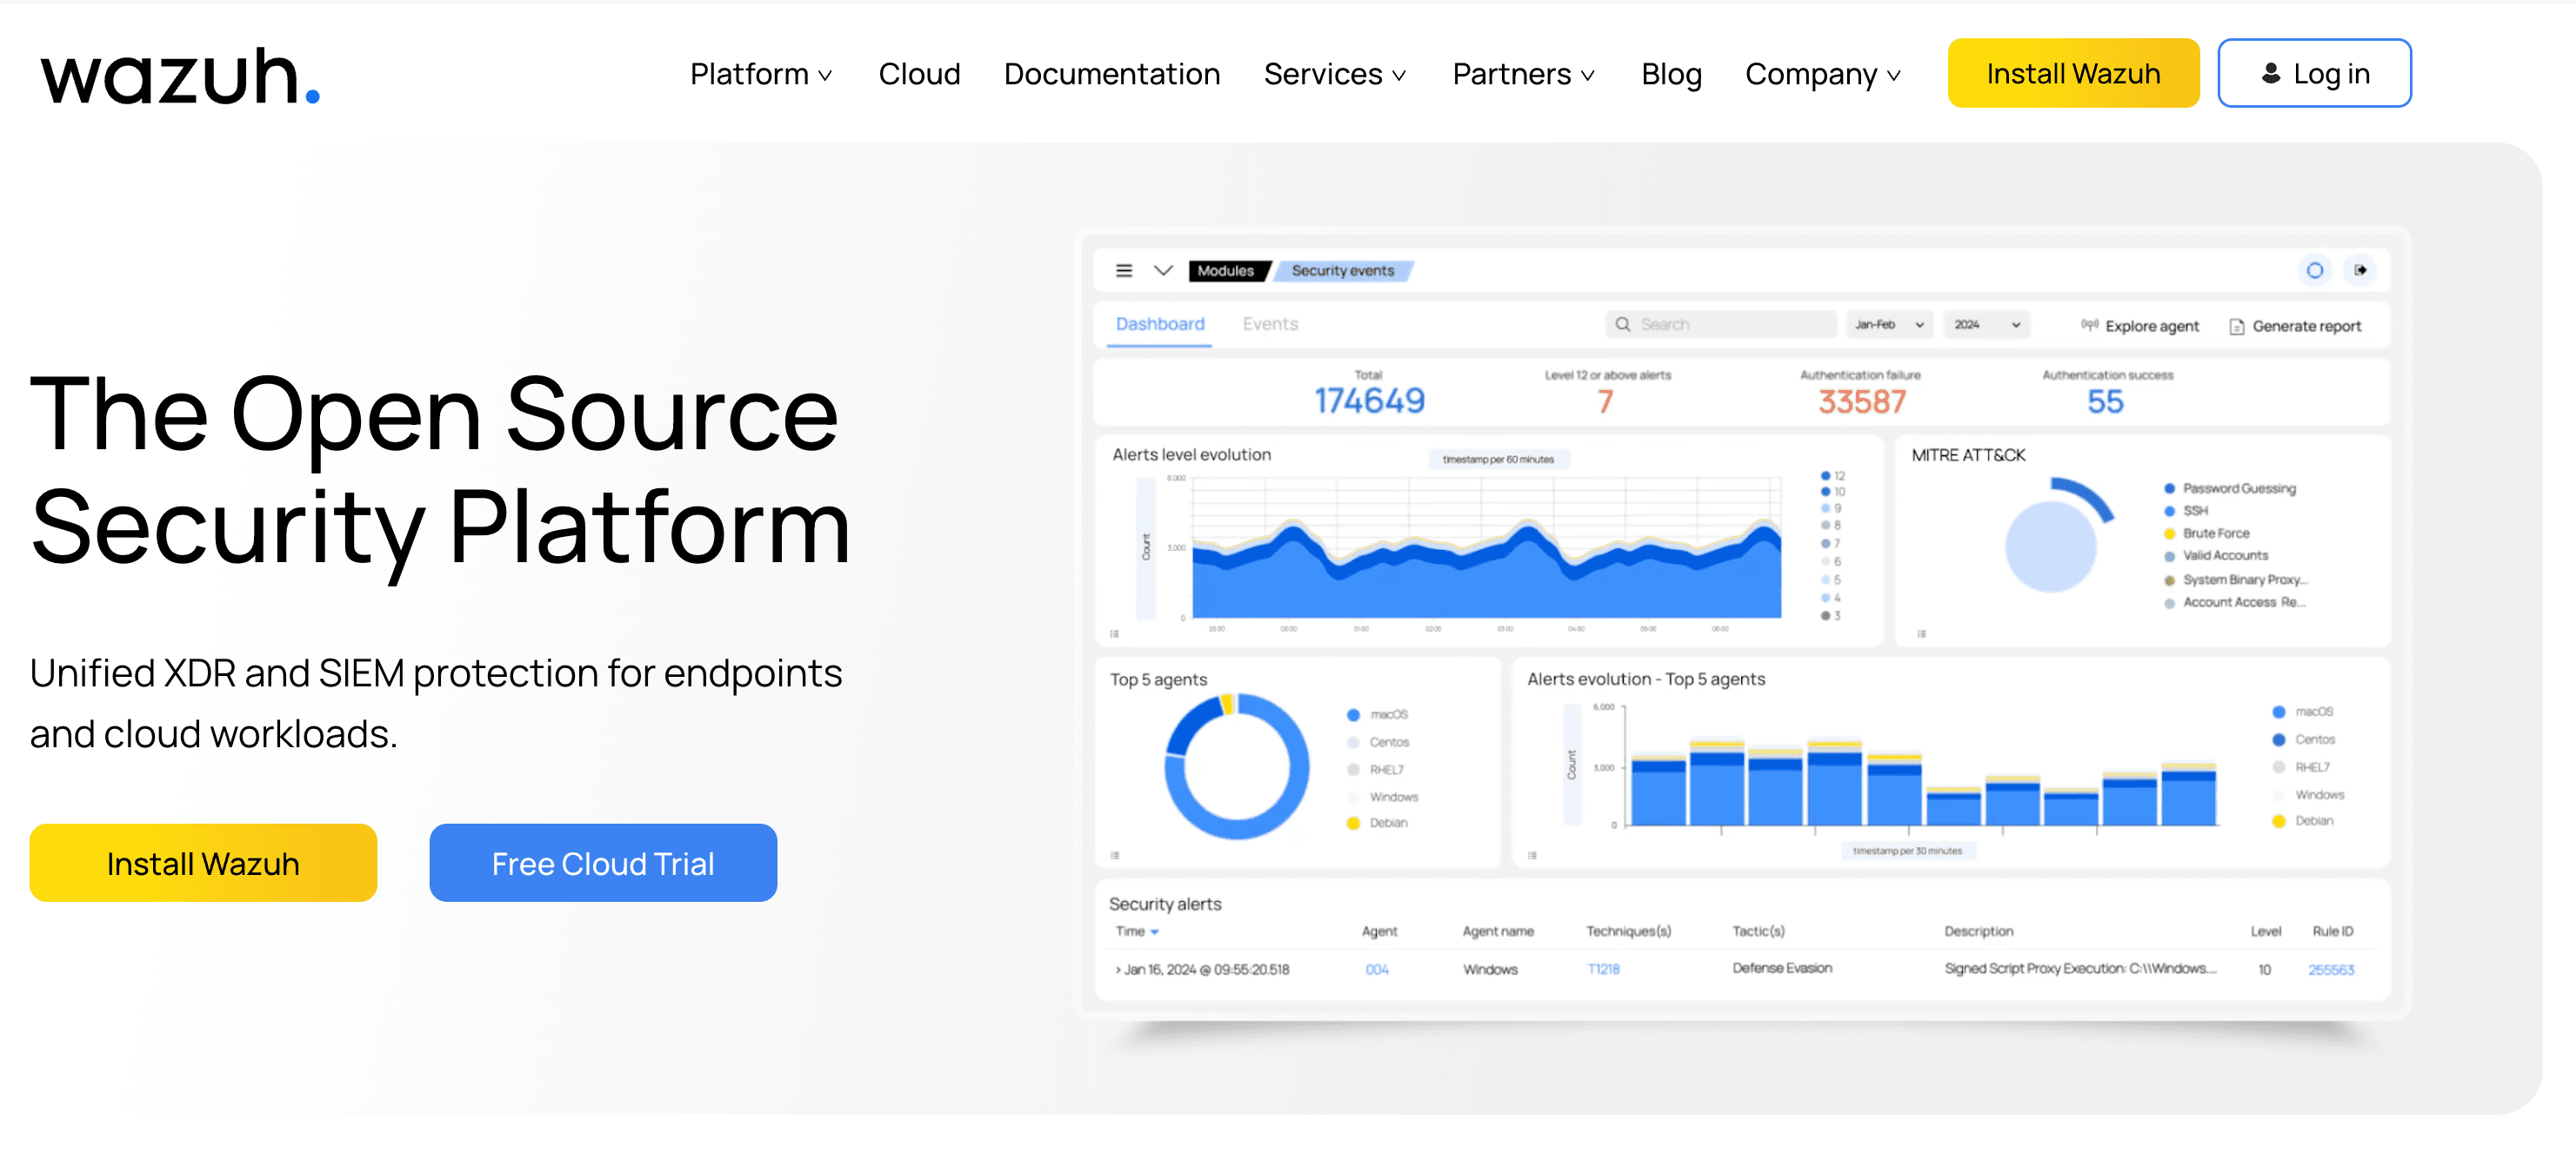Click the Brute Force legend dot
Viewport: 2576px width, 1166px height.
(2169, 533)
